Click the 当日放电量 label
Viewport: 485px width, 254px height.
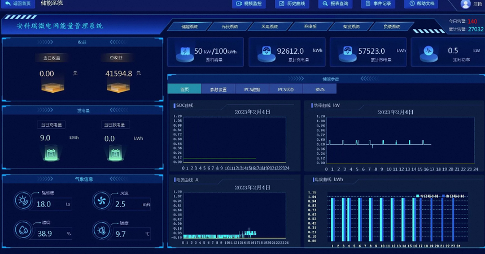tap(115, 125)
